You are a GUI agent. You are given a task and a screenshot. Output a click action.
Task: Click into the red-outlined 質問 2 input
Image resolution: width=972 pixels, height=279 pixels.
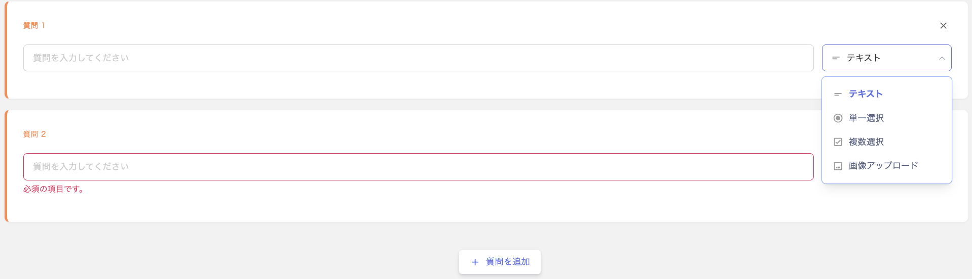(x=418, y=167)
